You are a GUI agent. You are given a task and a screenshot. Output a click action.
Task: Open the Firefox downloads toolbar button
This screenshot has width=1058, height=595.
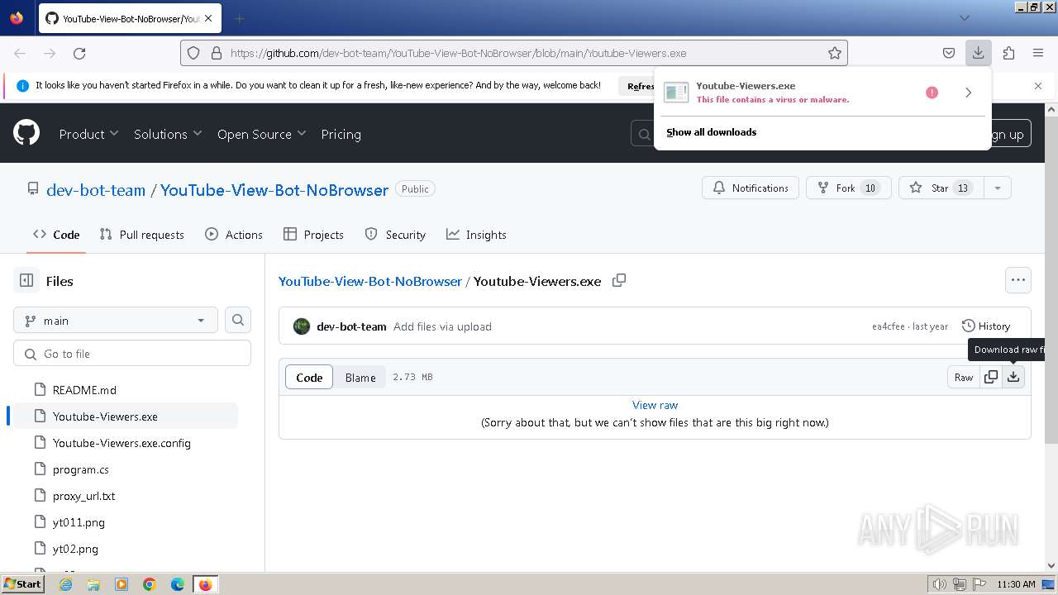pyautogui.click(x=978, y=53)
